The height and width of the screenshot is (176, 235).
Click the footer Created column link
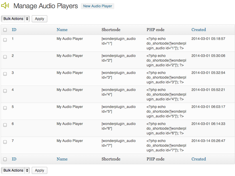[199, 159]
